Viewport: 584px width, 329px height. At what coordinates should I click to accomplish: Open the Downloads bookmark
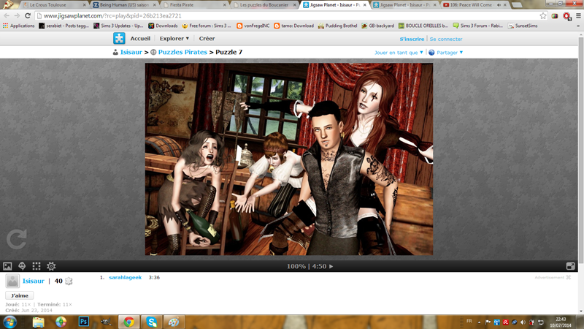tap(163, 26)
